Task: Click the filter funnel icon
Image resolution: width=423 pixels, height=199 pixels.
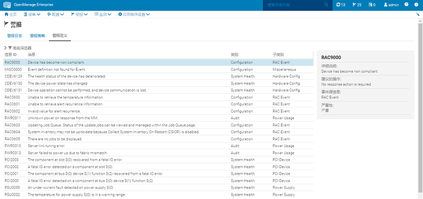Action: pos(10,48)
